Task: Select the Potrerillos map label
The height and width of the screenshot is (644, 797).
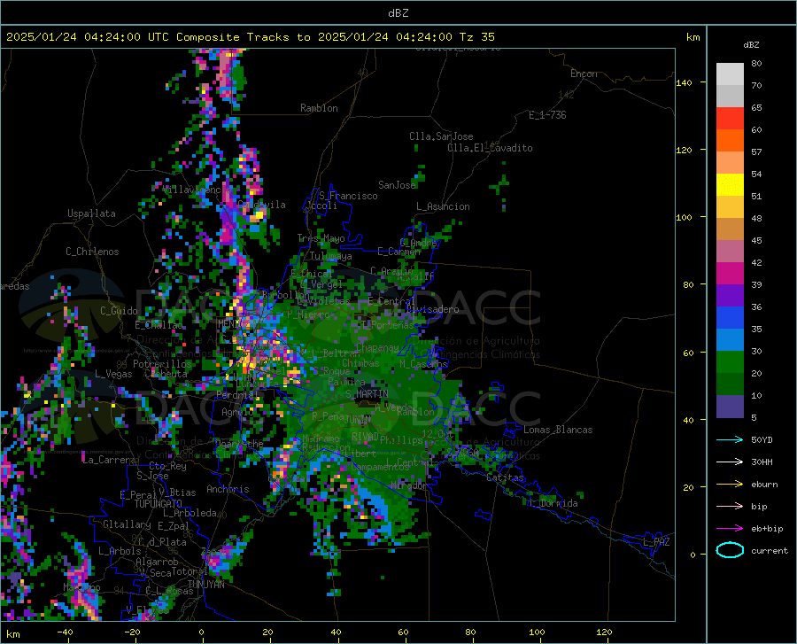Action: (x=162, y=364)
